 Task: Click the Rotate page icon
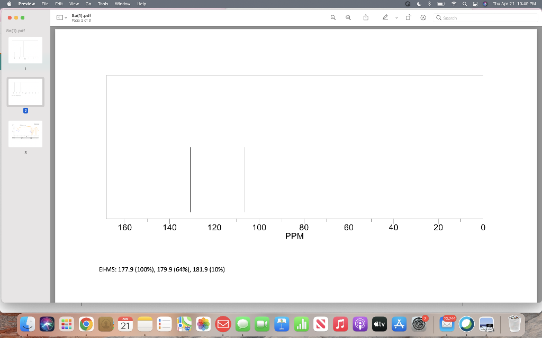(408, 17)
